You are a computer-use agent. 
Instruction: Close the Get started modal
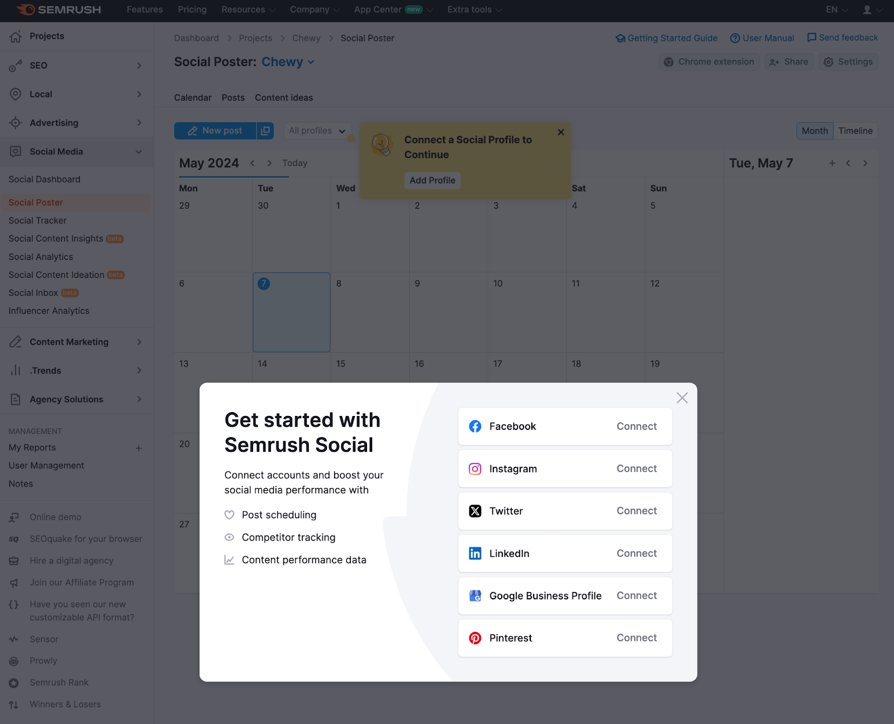682,398
